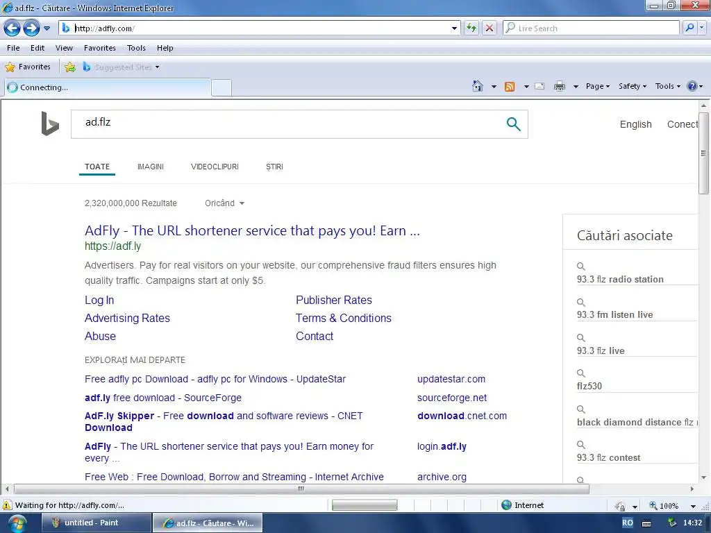Expand the Print options dropdown arrow
This screenshot has height=533, width=711.
pos(576,86)
